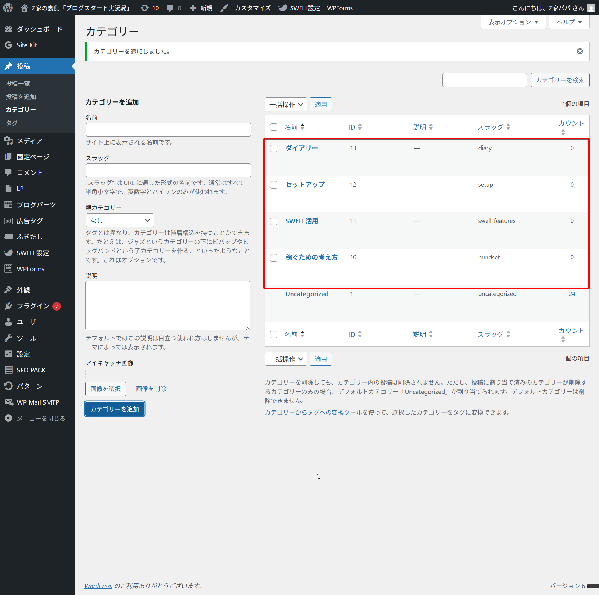Open the updates icon showing 10
The width and height of the screenshot is (599, 595).
point(150,8)
